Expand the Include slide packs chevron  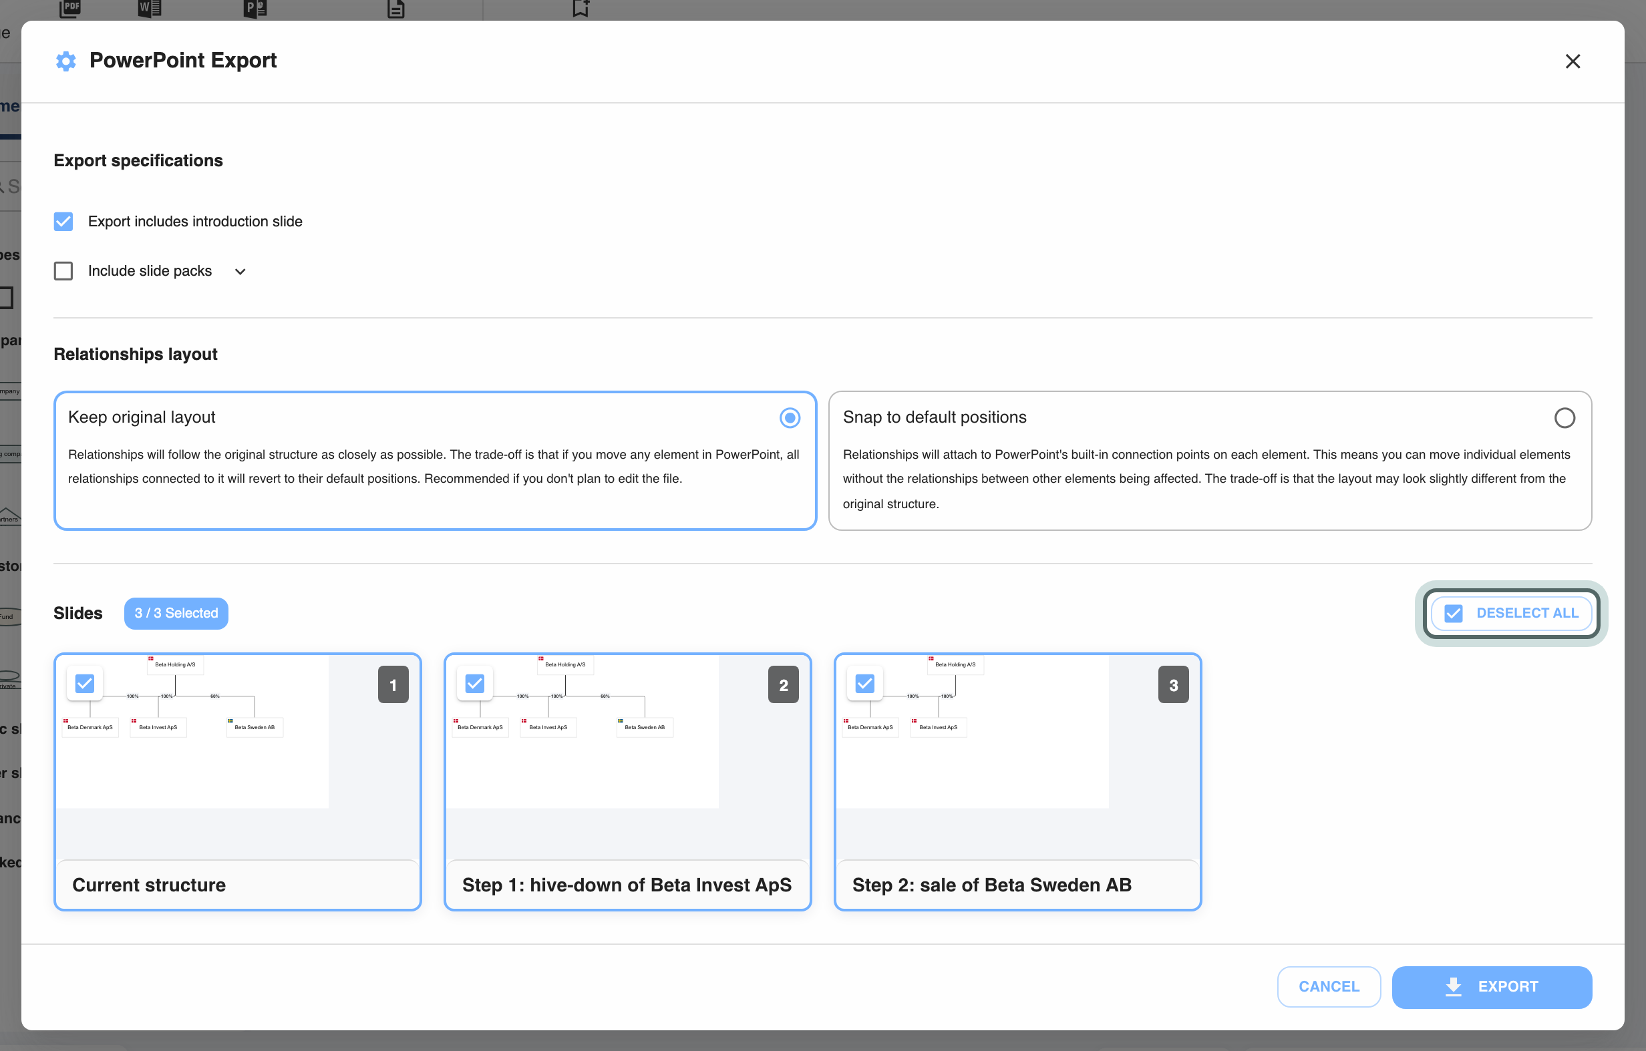(240, 272)
